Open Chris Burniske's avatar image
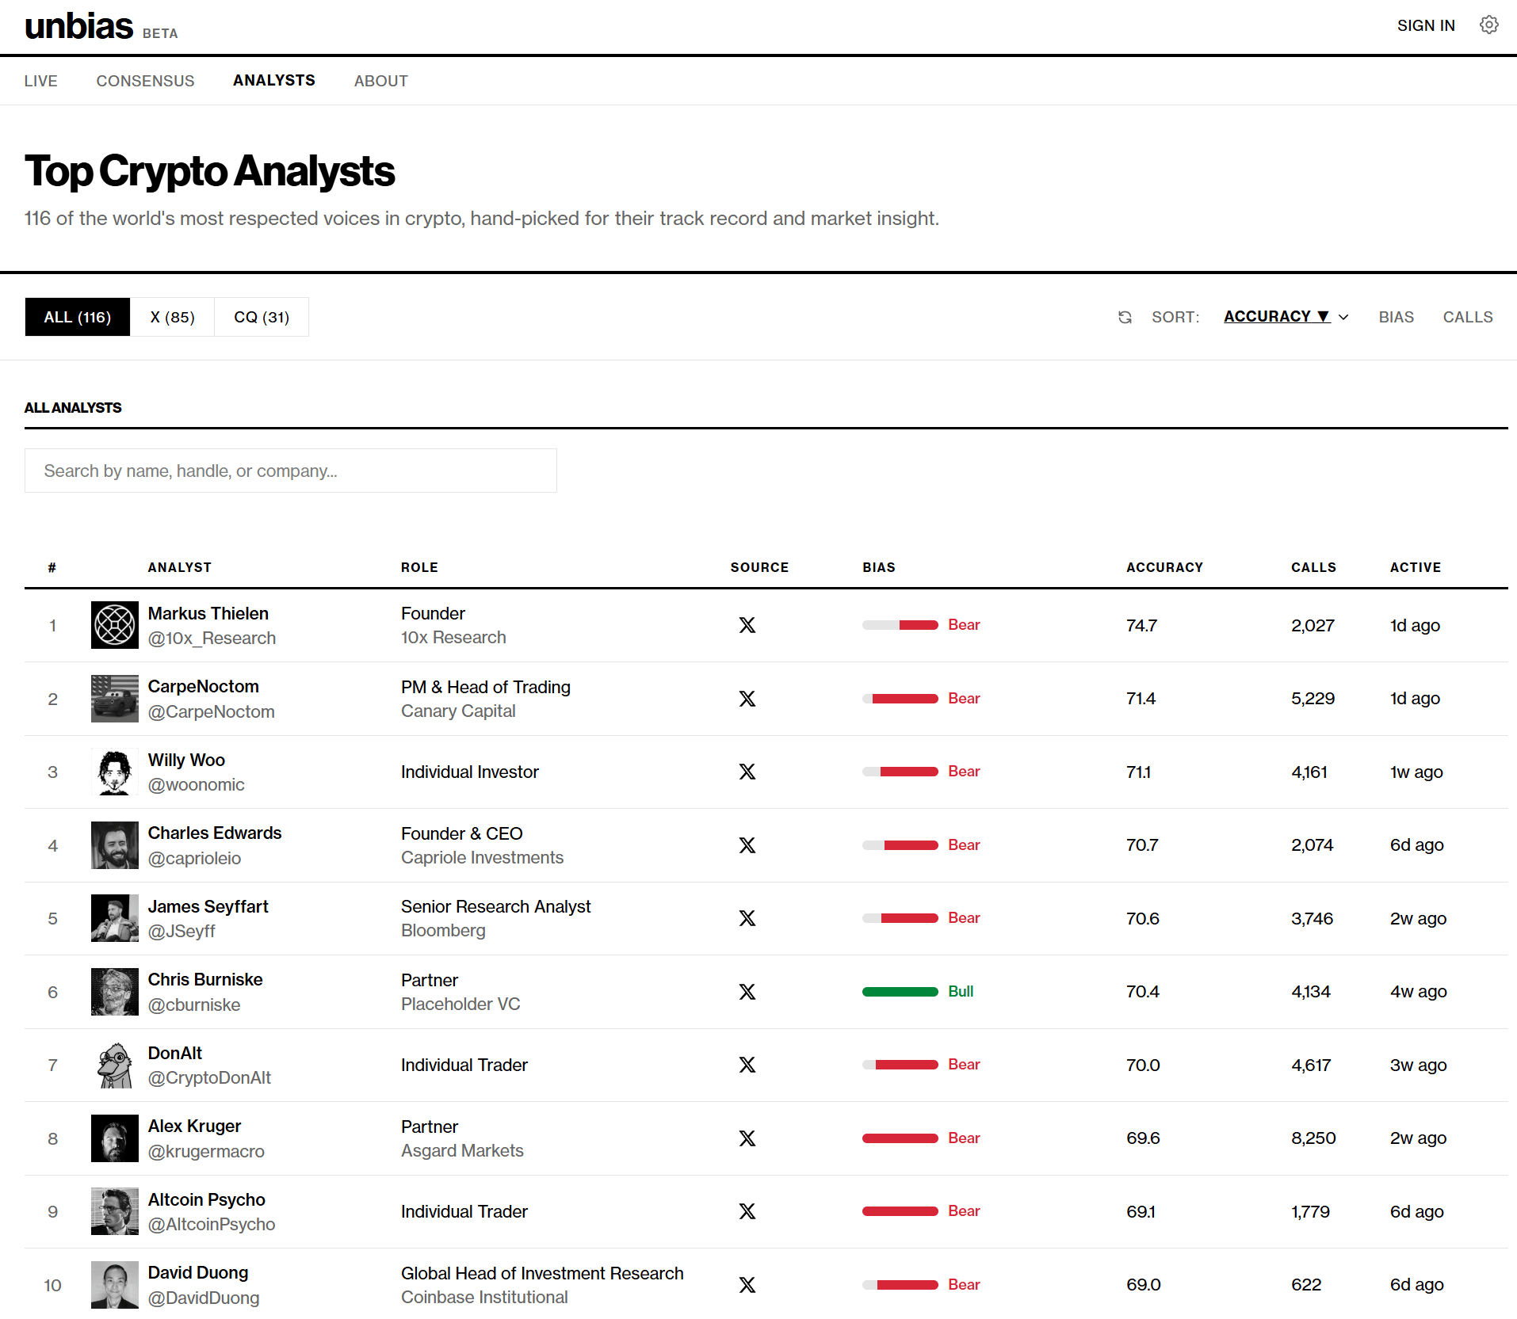Viewport: 1517px width, 1319px height. pos(115,992)
